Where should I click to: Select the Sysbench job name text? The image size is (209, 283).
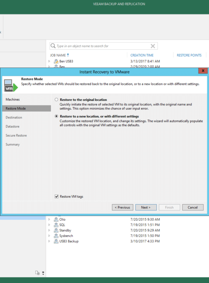(66, 236)
